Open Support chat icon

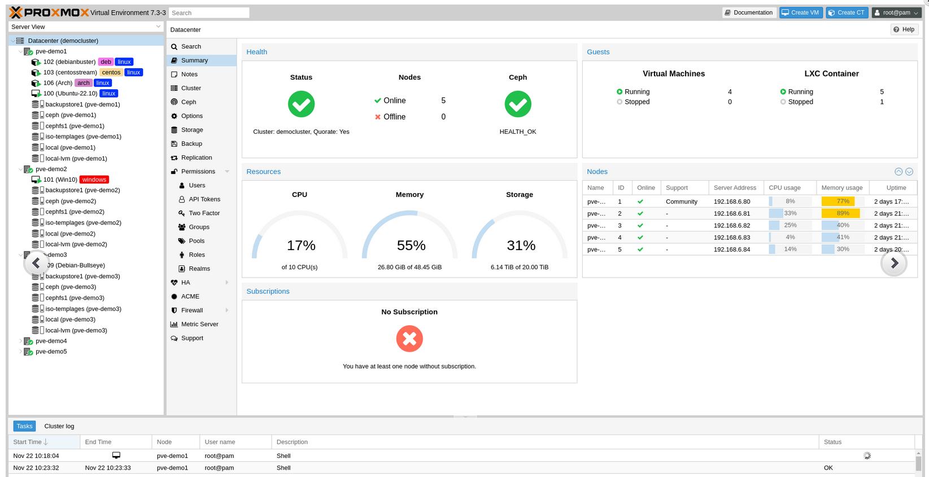[x=174, y=338]
